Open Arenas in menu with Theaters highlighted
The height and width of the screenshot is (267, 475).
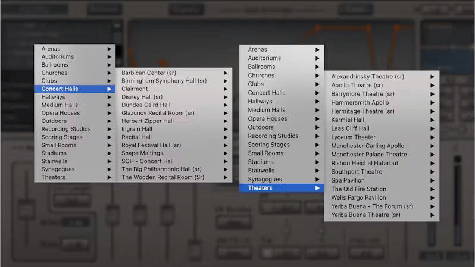[x=282, y=49]
